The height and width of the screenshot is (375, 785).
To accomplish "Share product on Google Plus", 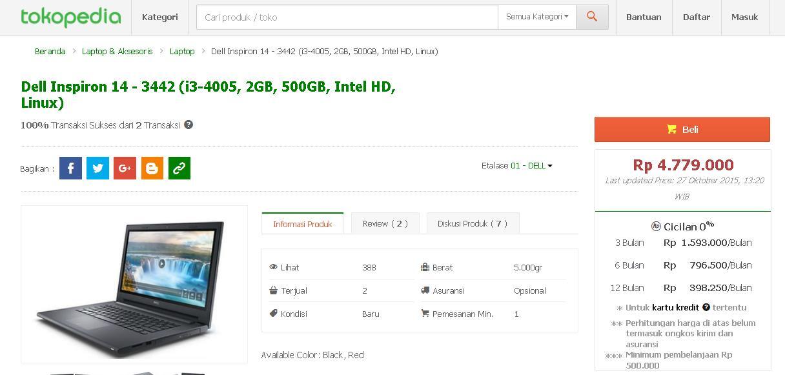I will click(x=125, y=168).
